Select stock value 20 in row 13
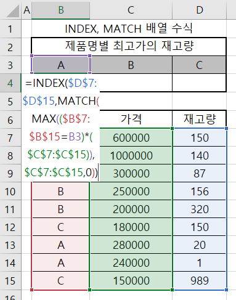This screenshot has width=236, height=300. point(200,245)
